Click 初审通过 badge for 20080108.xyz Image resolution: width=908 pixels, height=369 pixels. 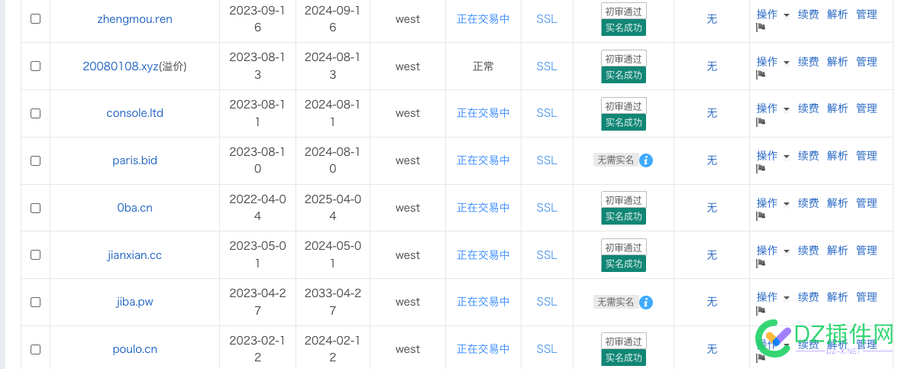(x=624, y=59)
